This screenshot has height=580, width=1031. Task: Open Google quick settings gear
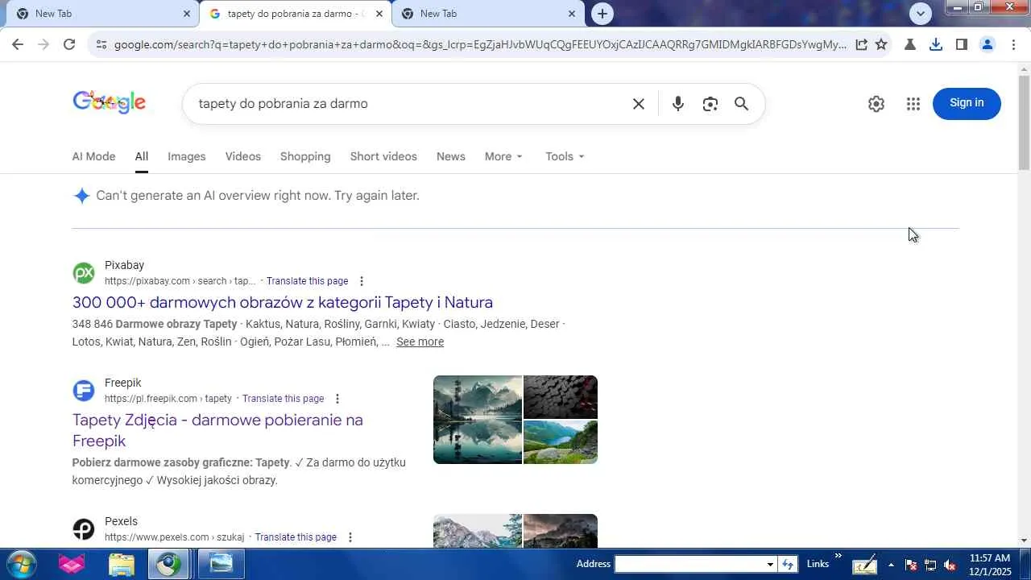click(876, 104)
